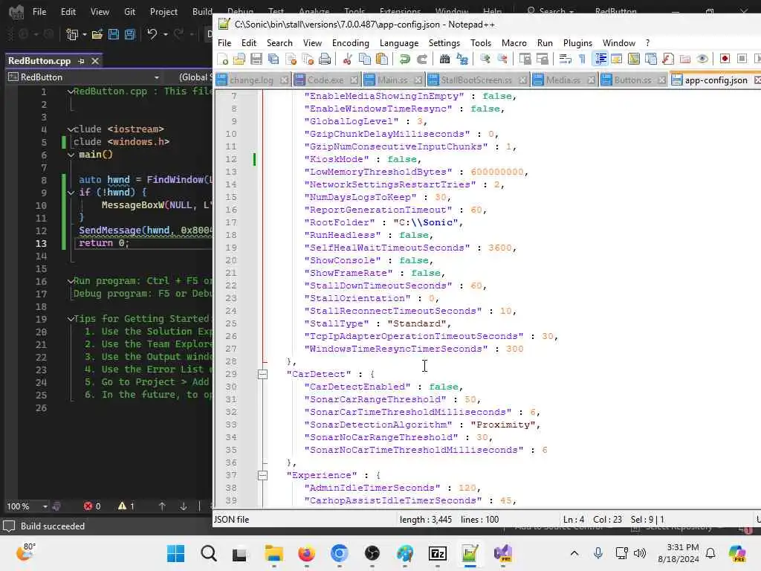Close the Code.exe tab in Notepad++
This screenshot has height=571, width=761.
354,80
